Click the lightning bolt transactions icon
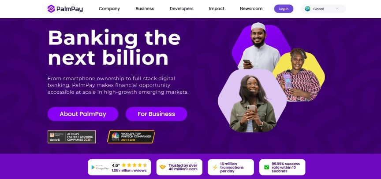The width and height of the screenshot is (381, 179). tap(215, 168)
